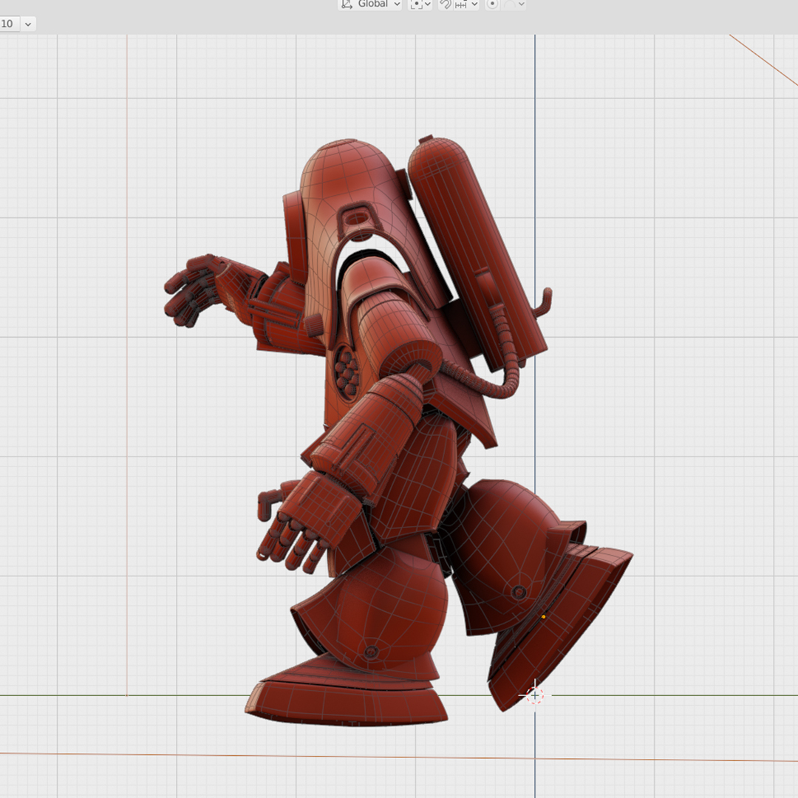Viewport: 798px width, 798px height.
Task: Expand the dropdown arrow beside the 10 field
Action: pyautogui.click(x=28, y=24)
